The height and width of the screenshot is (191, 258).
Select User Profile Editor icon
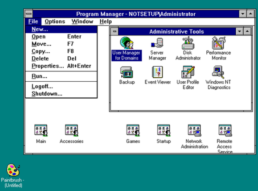click(188, 72)
